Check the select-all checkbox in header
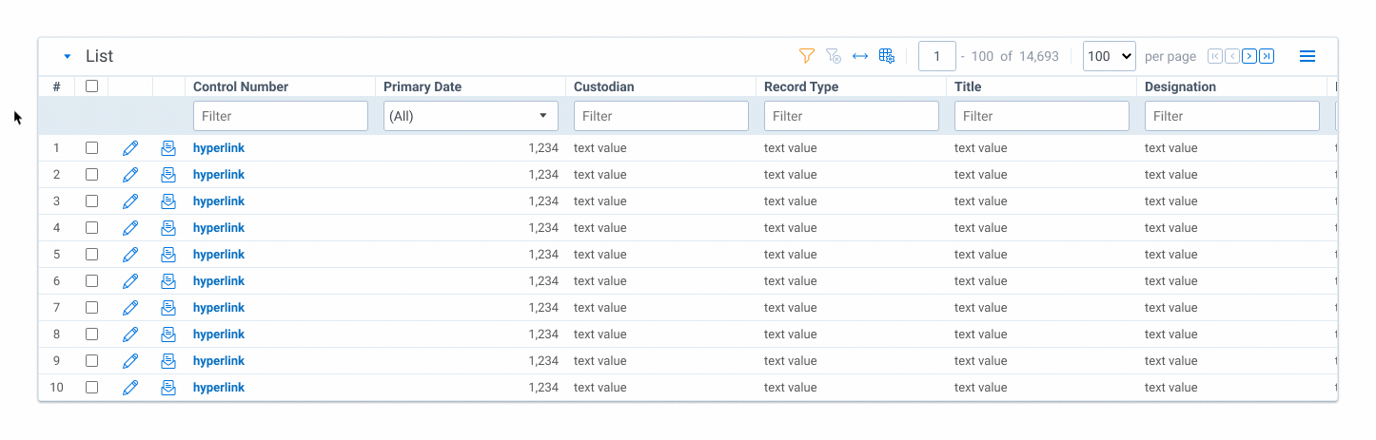Image resolution: width=1376 pixels, height=440 pixels. [92, 86]
